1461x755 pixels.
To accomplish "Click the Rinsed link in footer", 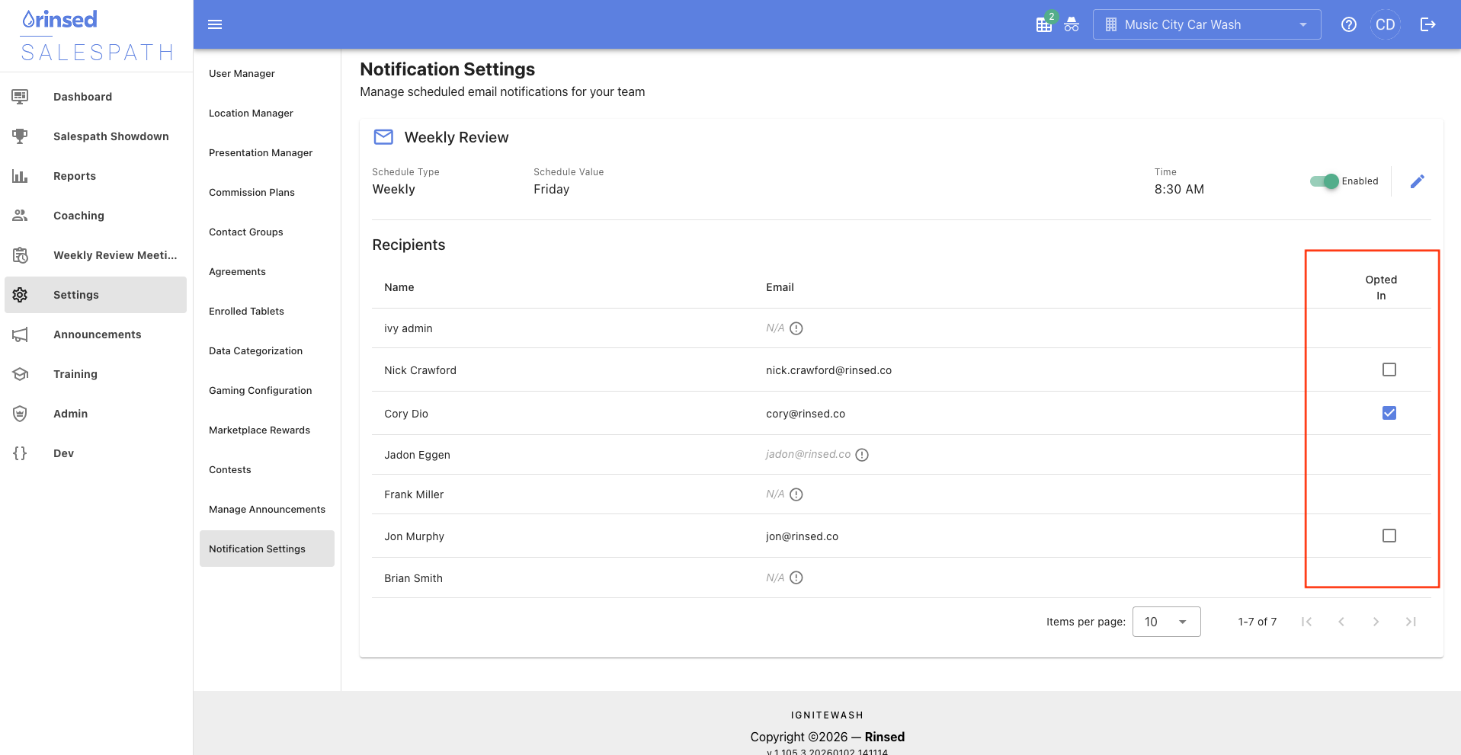I will click(884, 737).
